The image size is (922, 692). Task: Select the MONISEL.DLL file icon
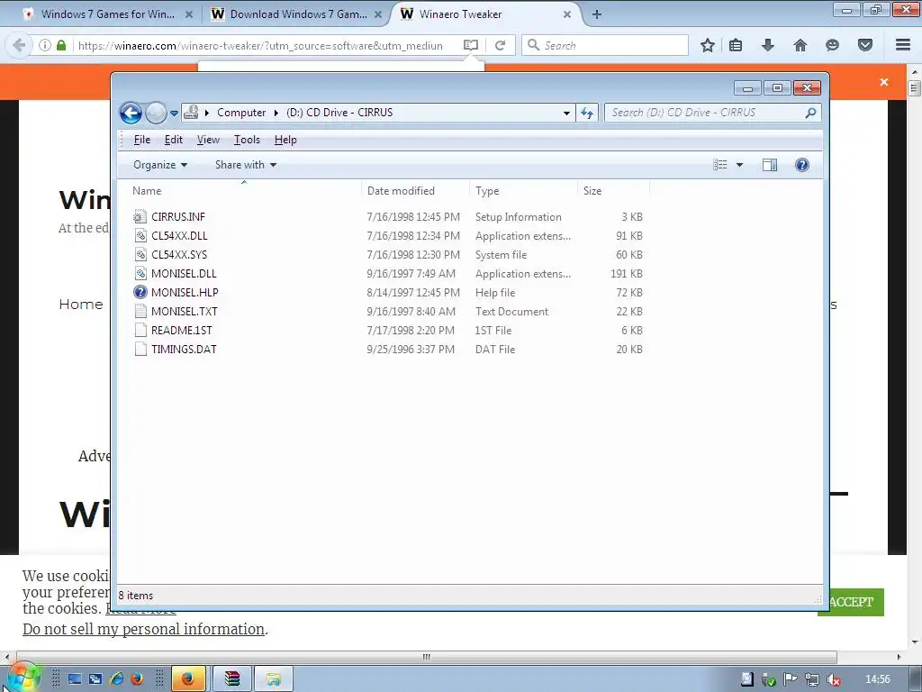tap(140, 273)
